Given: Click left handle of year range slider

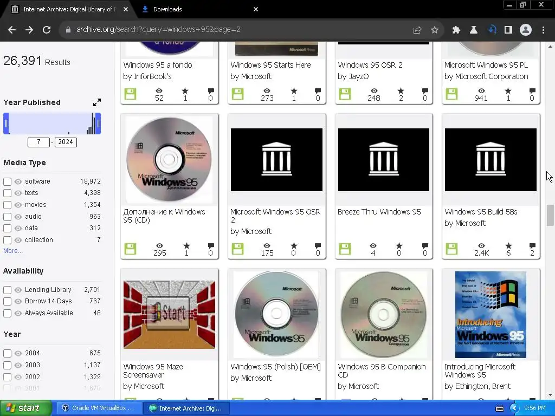Looking at the screenshot, I should (6, 123).
